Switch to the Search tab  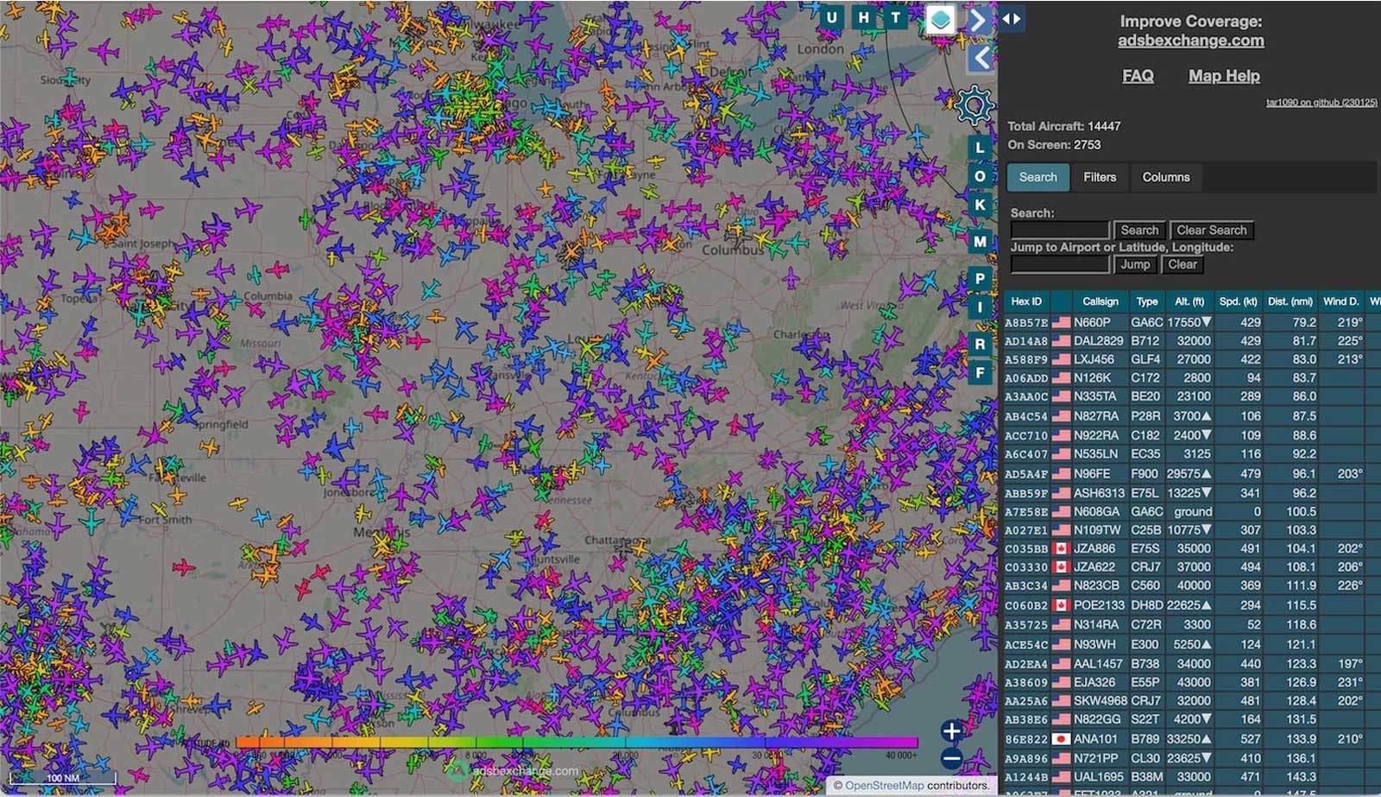pos(1037,177)
